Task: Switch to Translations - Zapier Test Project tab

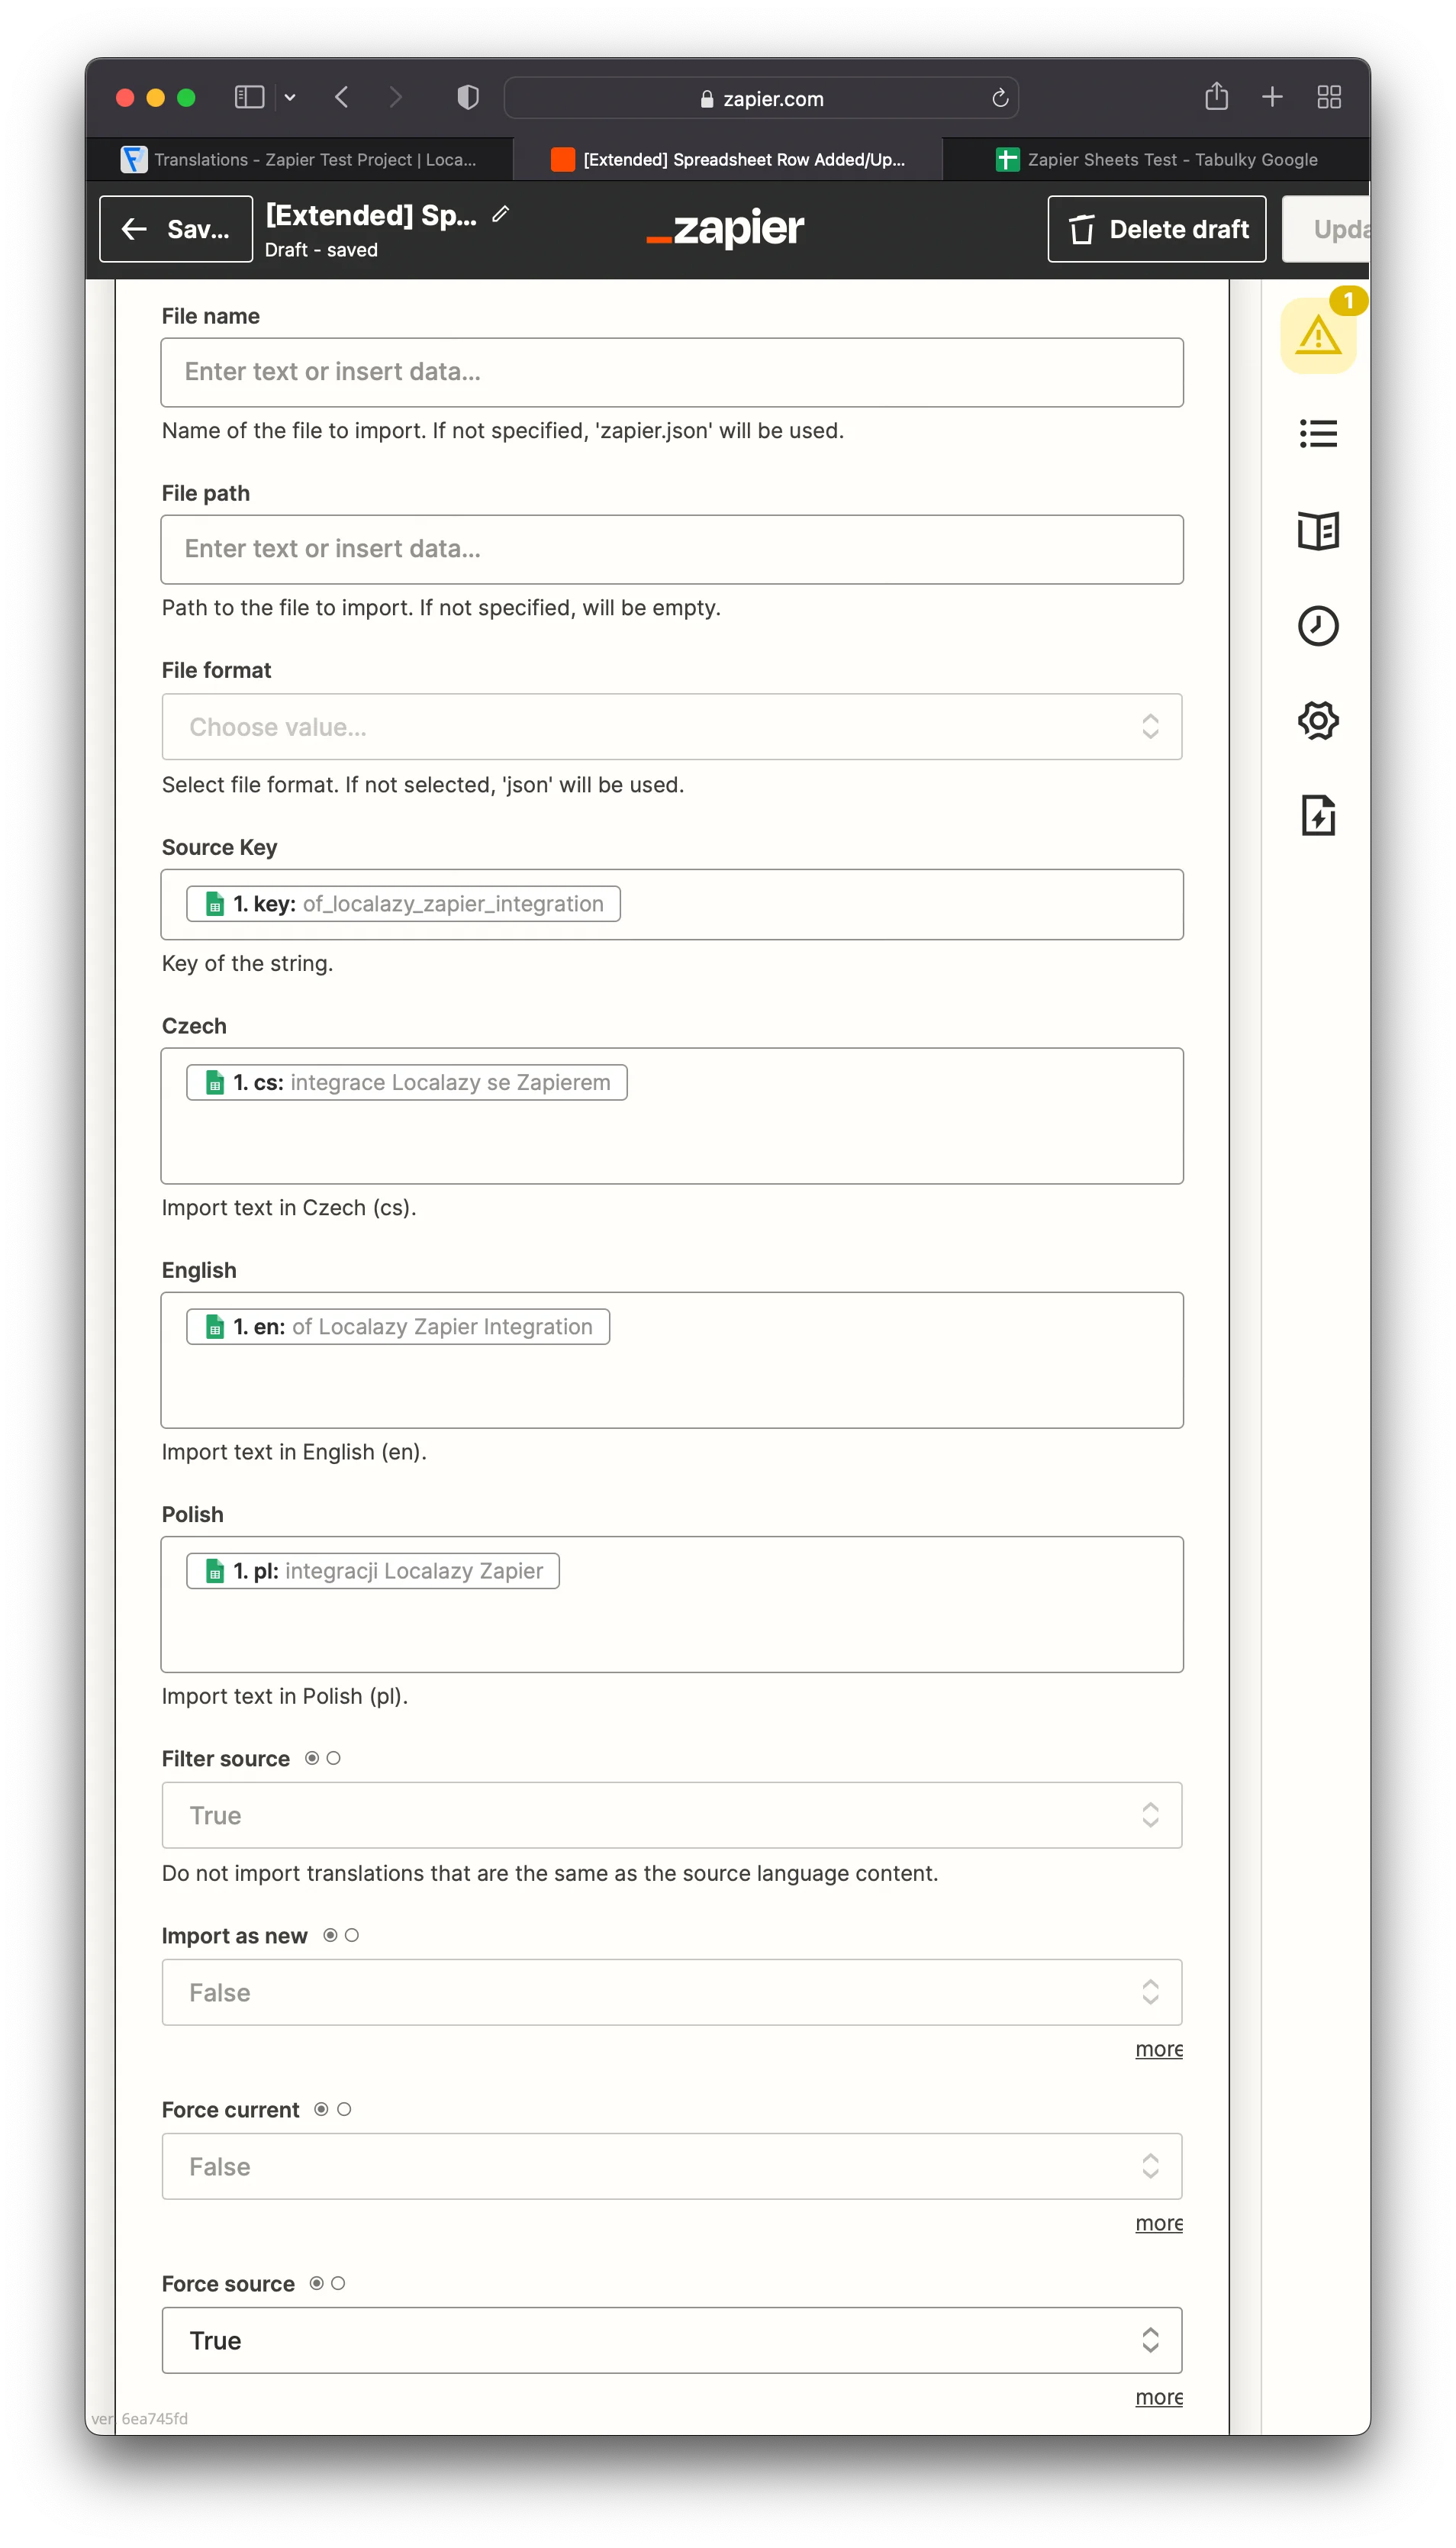Action: click(300, 160)
